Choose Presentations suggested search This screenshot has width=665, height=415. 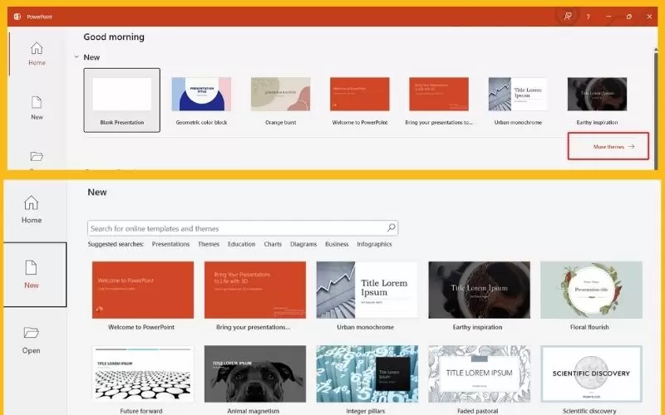point(170,244)
